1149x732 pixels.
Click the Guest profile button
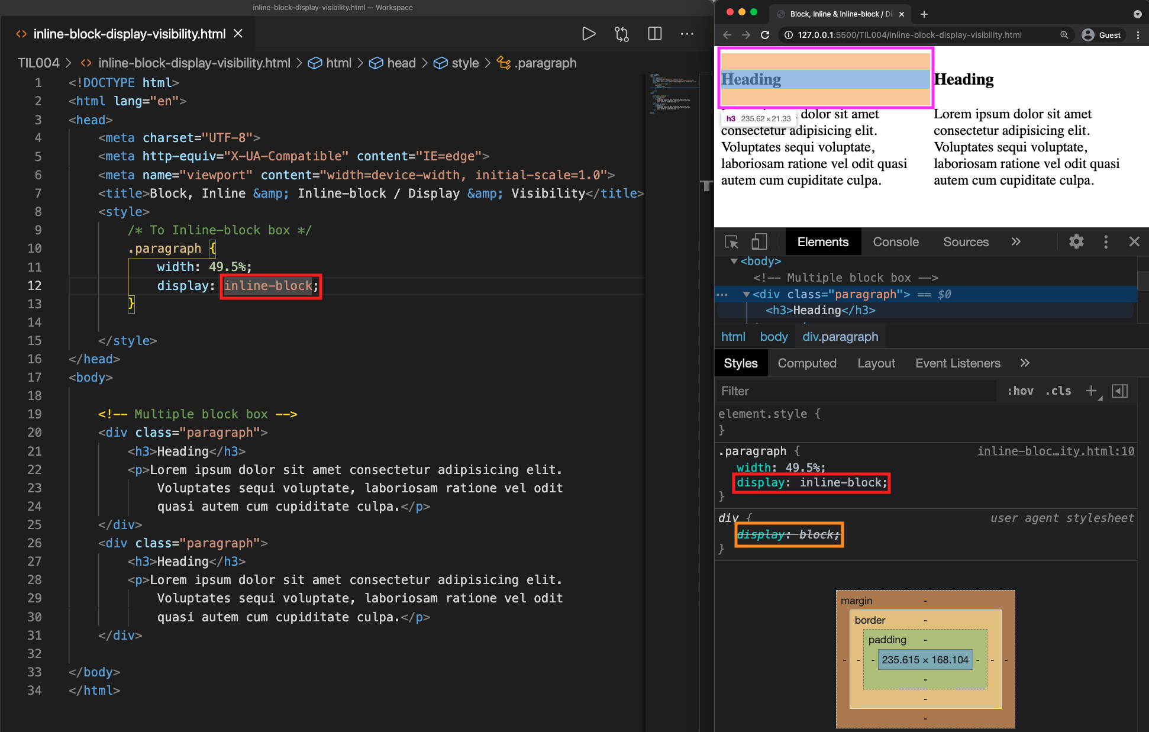pyautogui.click(x=1102, y=35)
